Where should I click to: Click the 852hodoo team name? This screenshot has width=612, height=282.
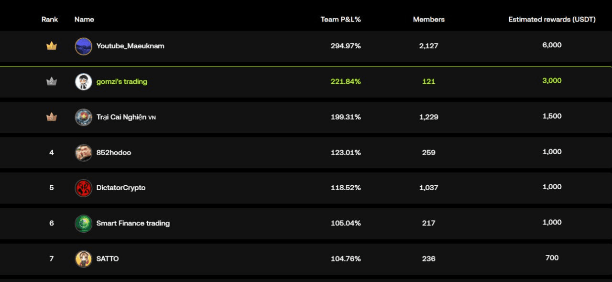pos(113,152)
